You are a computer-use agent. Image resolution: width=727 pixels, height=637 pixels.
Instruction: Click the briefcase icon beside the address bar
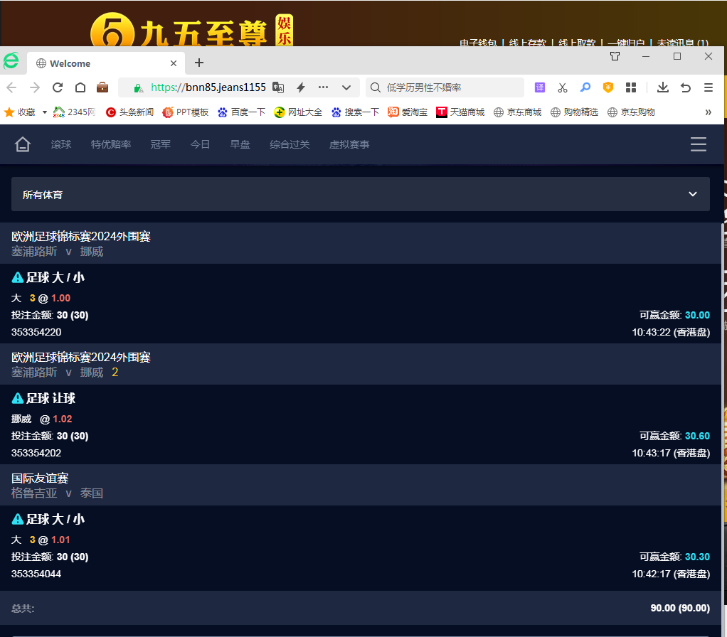point(102,87)
